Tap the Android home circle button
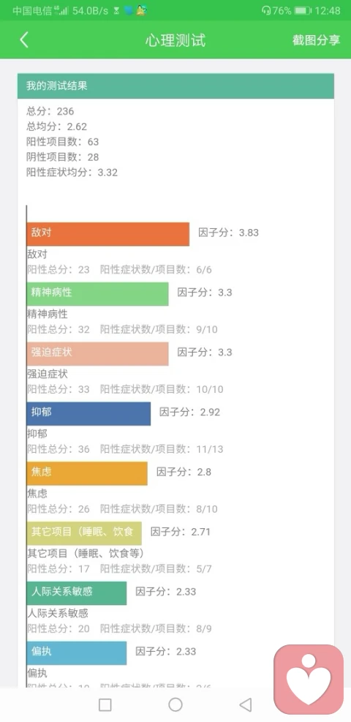351x722 pixels. pyautogui.click(x=175, y=704)
